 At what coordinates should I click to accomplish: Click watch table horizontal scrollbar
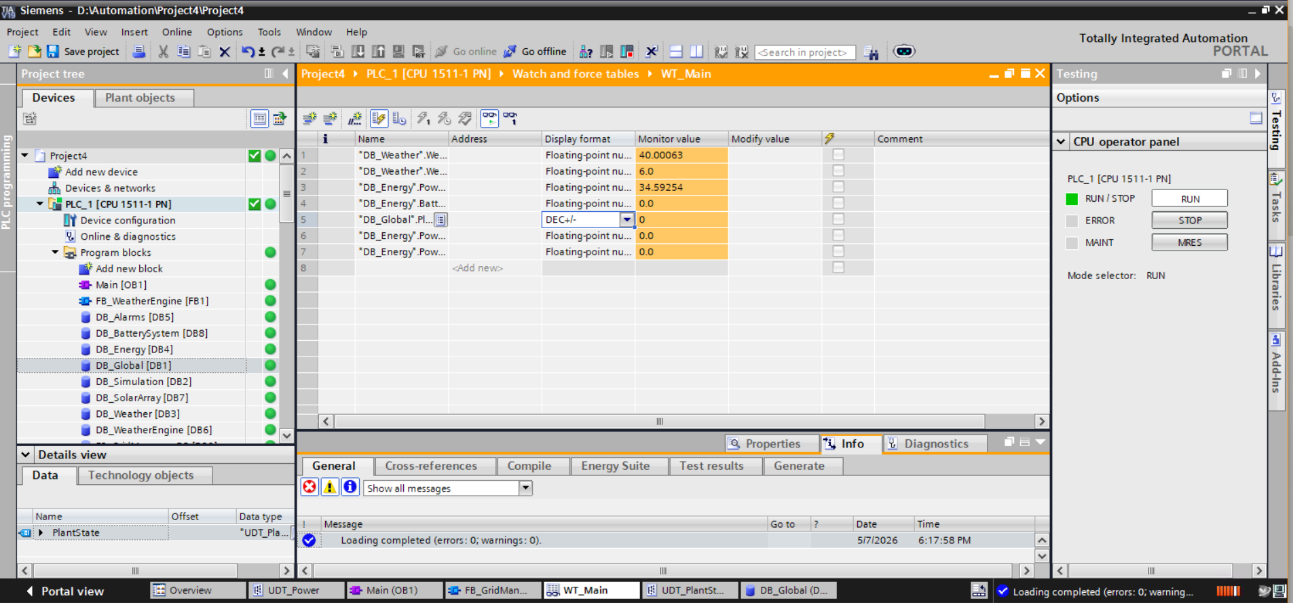coord(659,421)
